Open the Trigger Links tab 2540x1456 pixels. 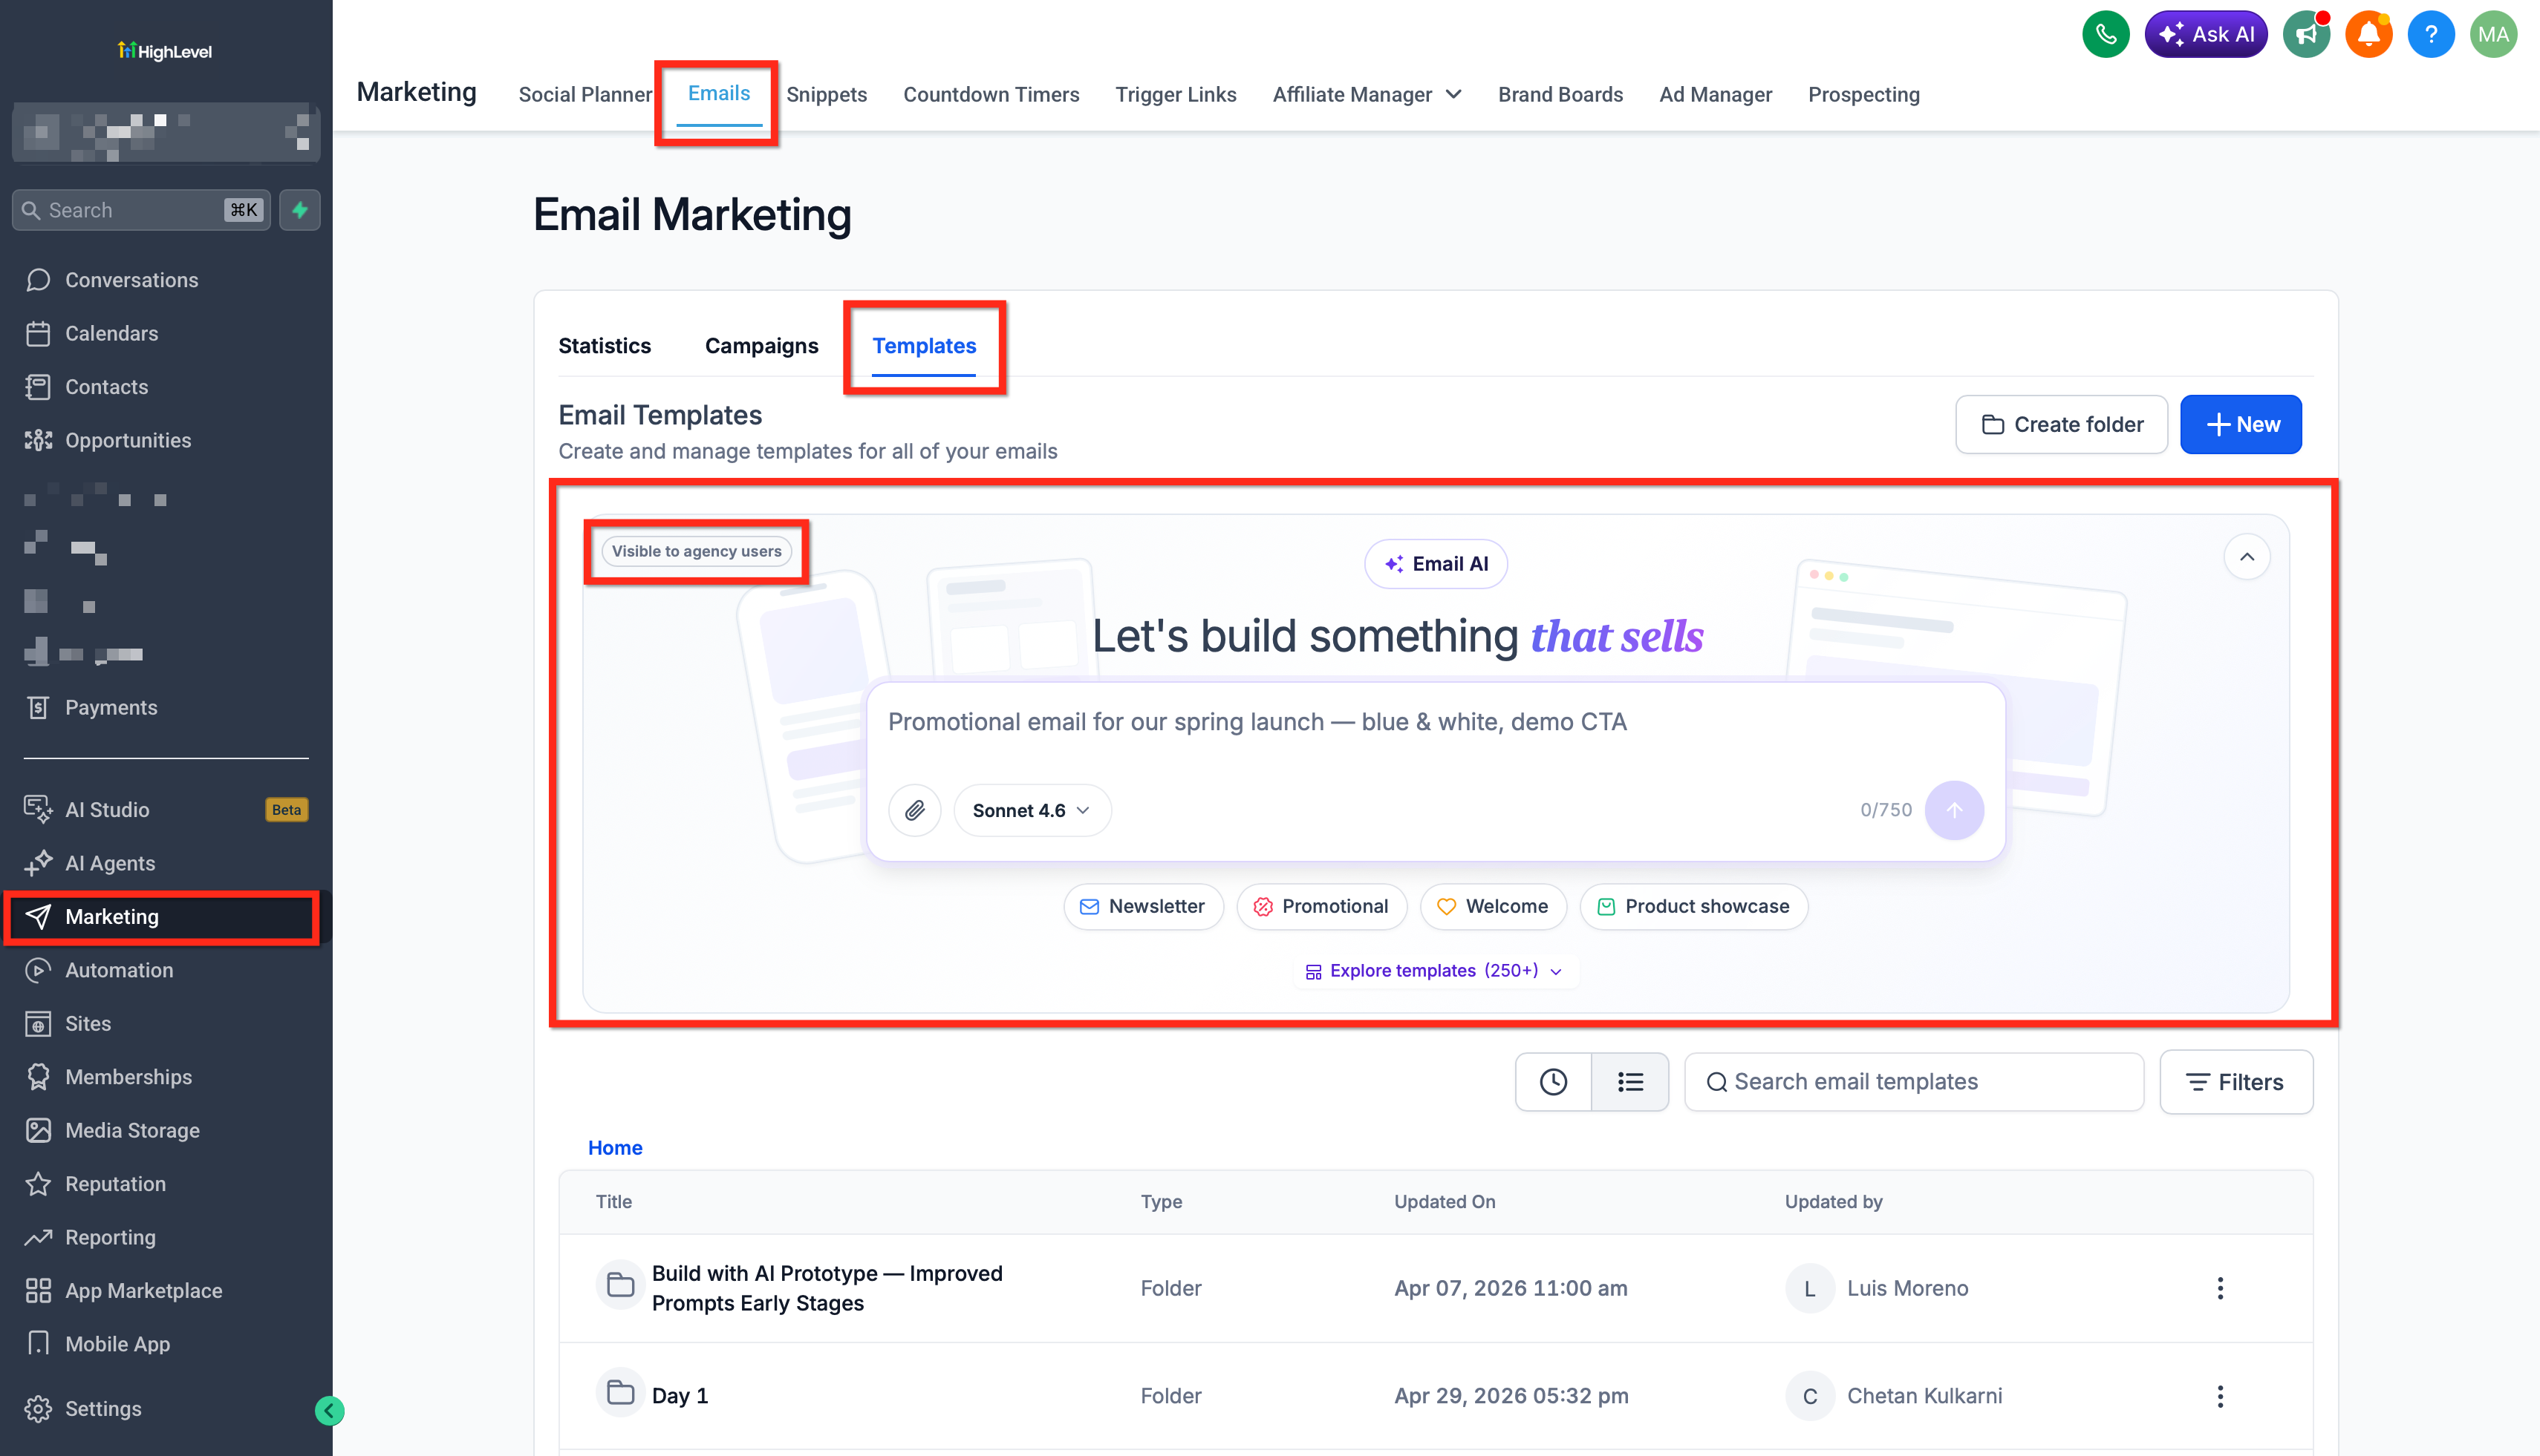pos(1176,95)
